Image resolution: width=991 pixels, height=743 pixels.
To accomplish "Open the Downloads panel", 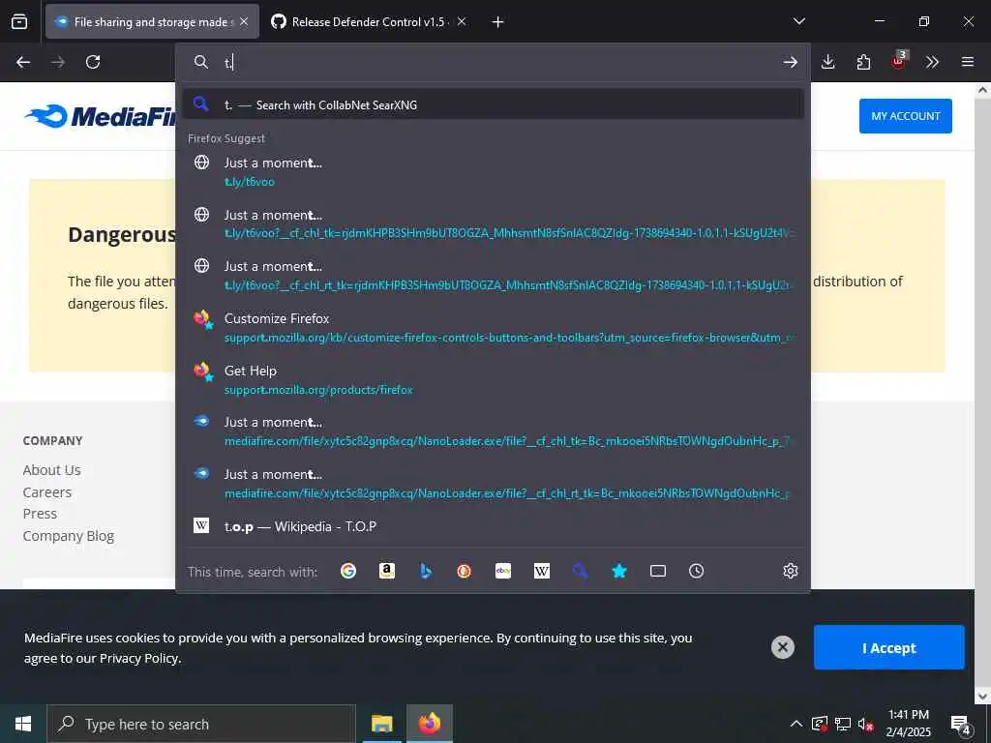I will [x=828, y=62].
